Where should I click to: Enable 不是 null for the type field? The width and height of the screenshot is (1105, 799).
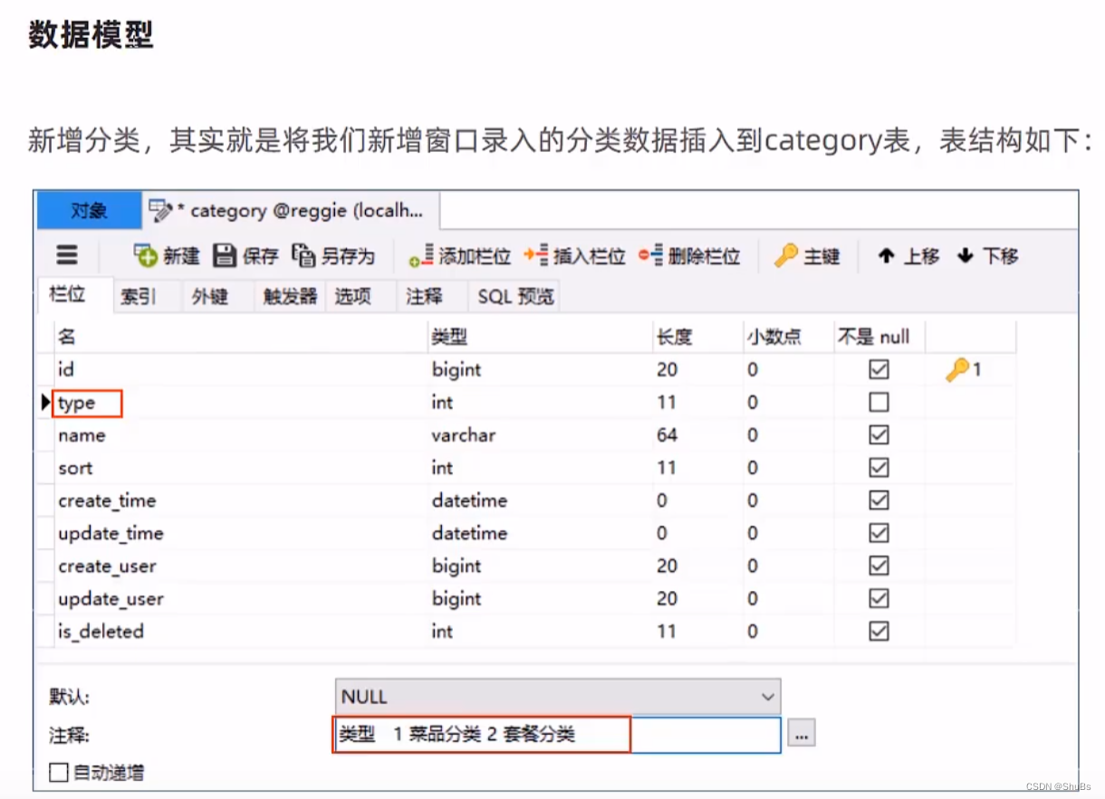click(x=878, y=402)
